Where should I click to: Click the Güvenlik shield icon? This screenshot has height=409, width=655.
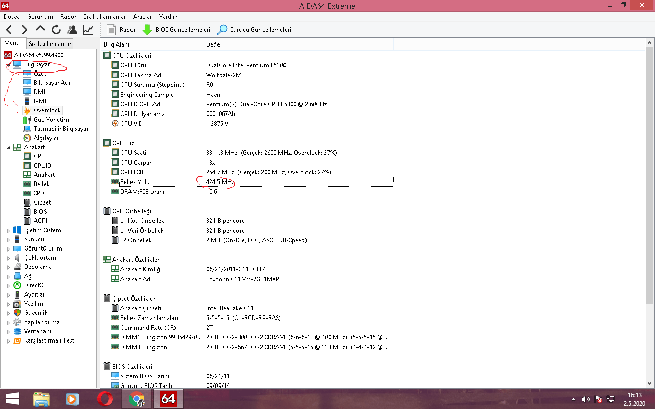coord(17,313)
